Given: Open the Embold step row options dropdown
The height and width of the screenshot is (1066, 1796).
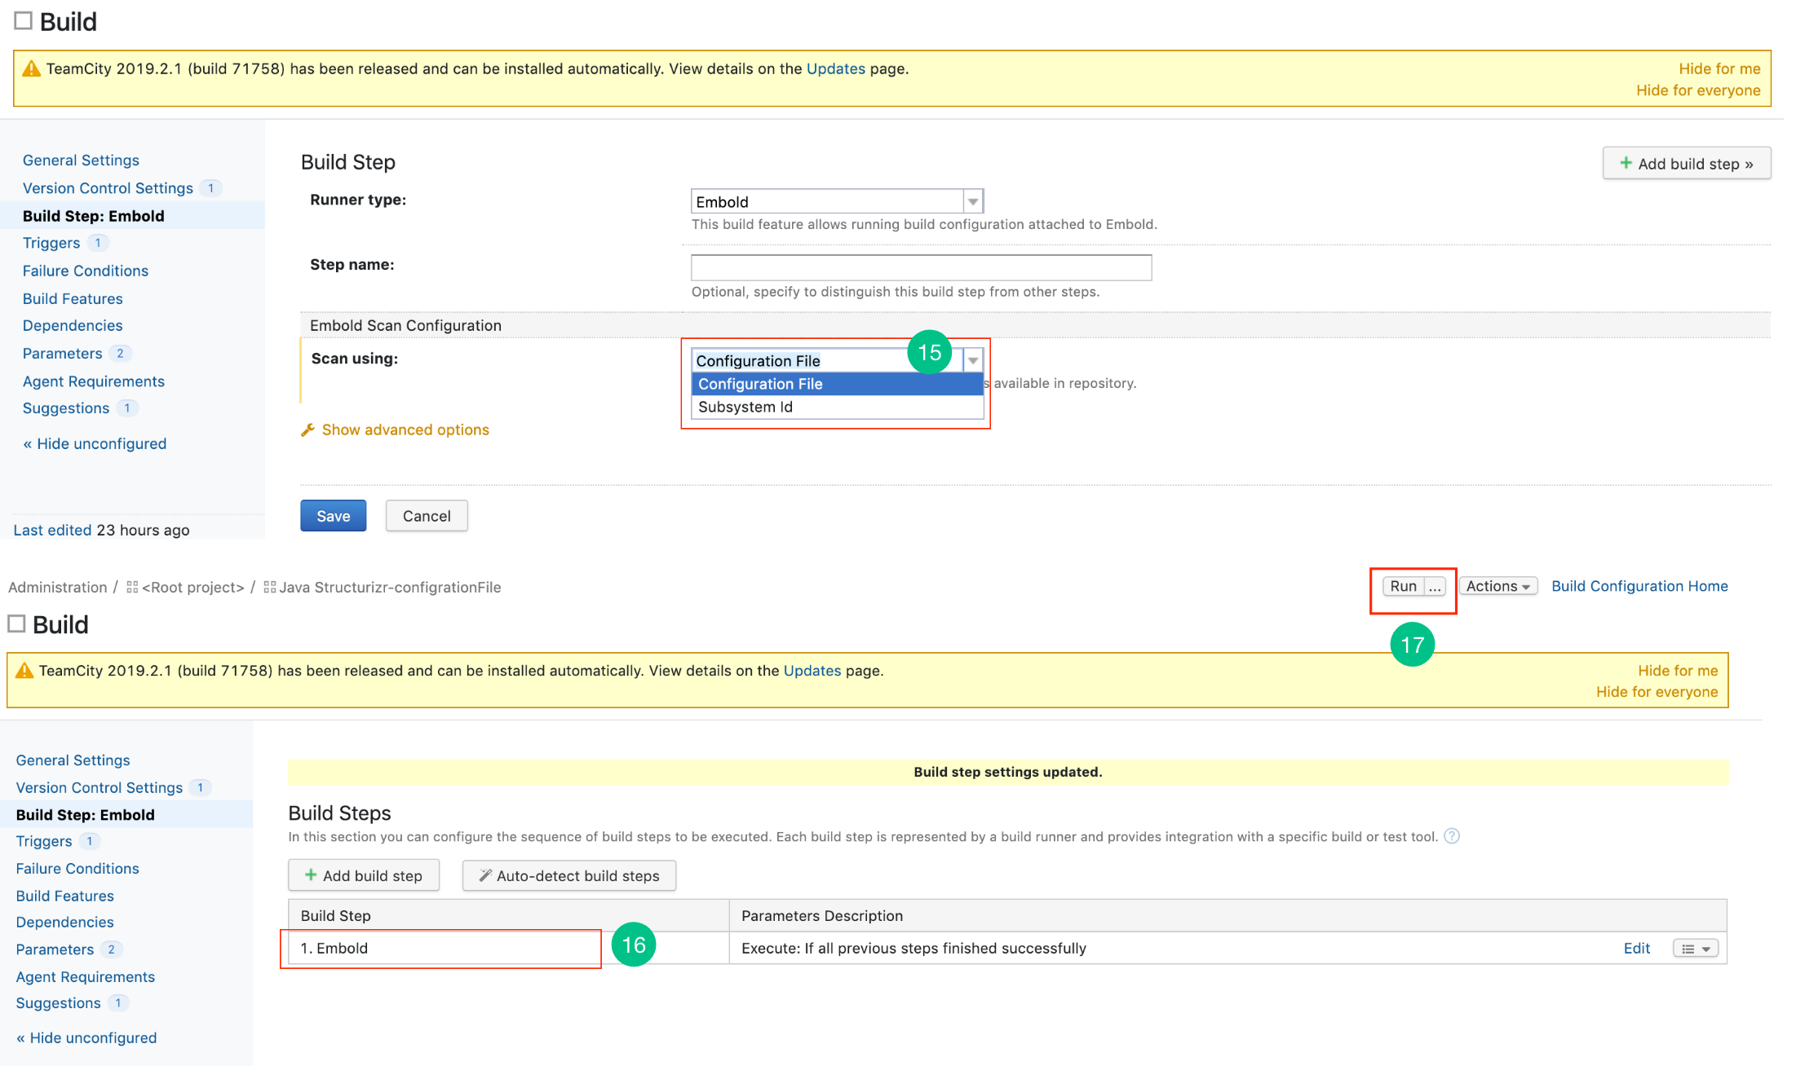Looking at the screenshot, I should pyautogui.click(x=1696, y=949).
